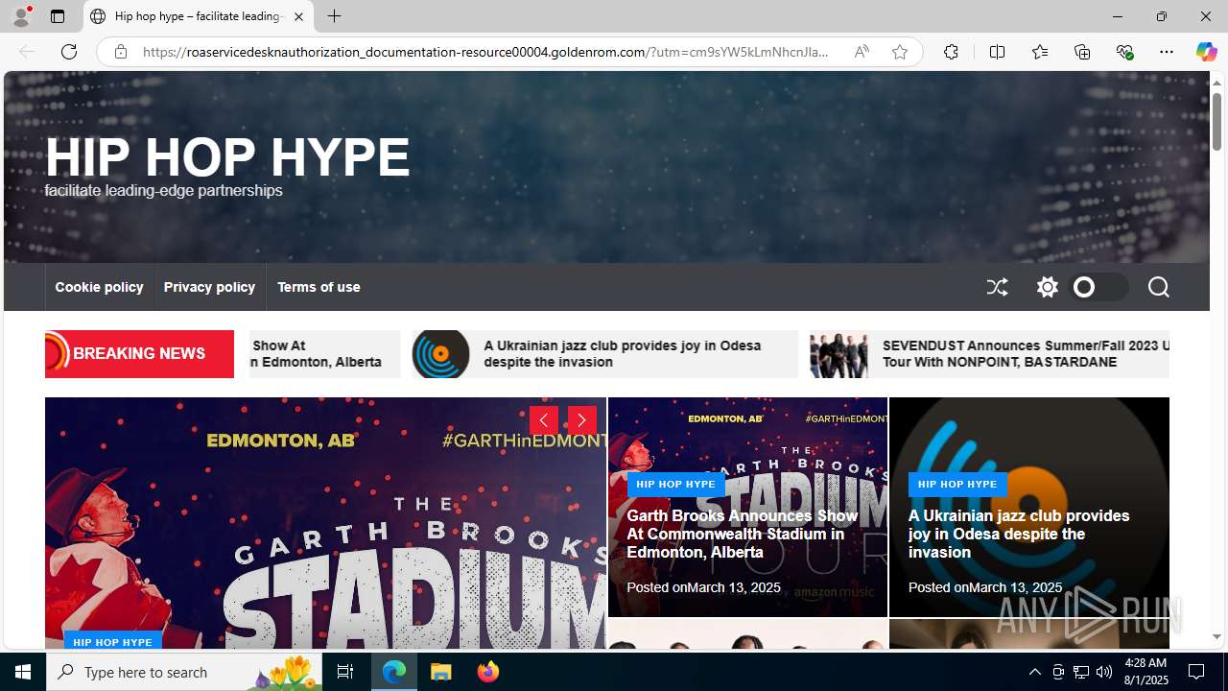Open Edge Settings and more menu
This screenshot has width=1228, height=691.
(1166, 52)
